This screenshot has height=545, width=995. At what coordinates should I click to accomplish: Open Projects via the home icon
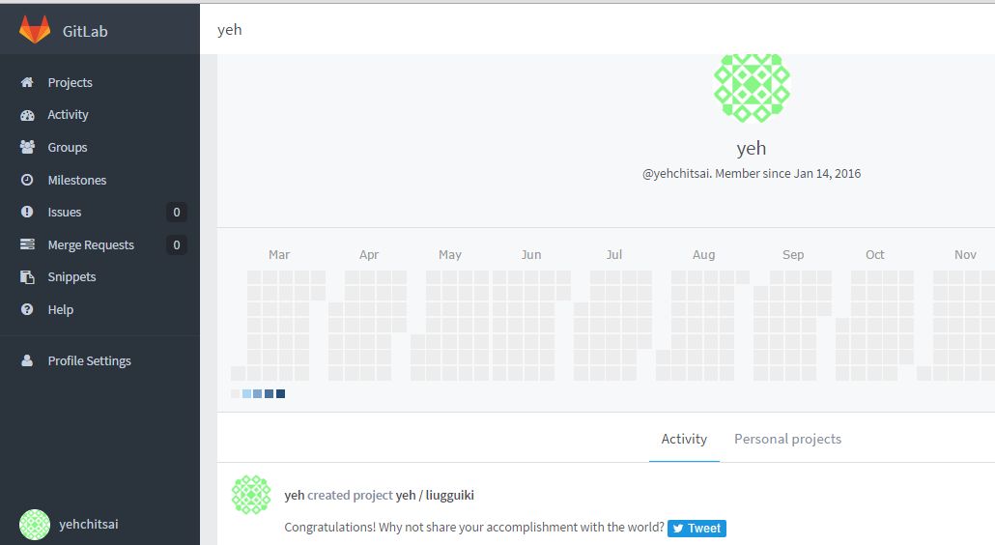pyautogui.click(x=27, y=83)
